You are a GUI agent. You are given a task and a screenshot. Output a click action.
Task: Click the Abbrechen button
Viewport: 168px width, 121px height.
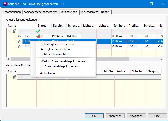pyautogui.click(x=115, y=116)
